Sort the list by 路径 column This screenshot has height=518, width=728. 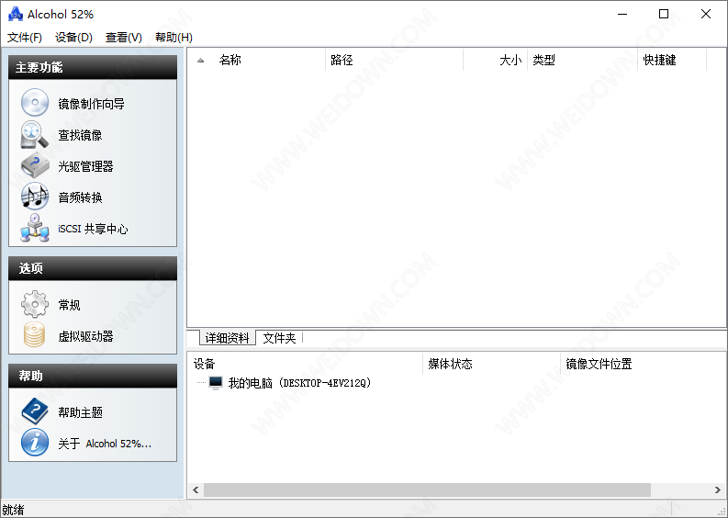tap(394, 60)
